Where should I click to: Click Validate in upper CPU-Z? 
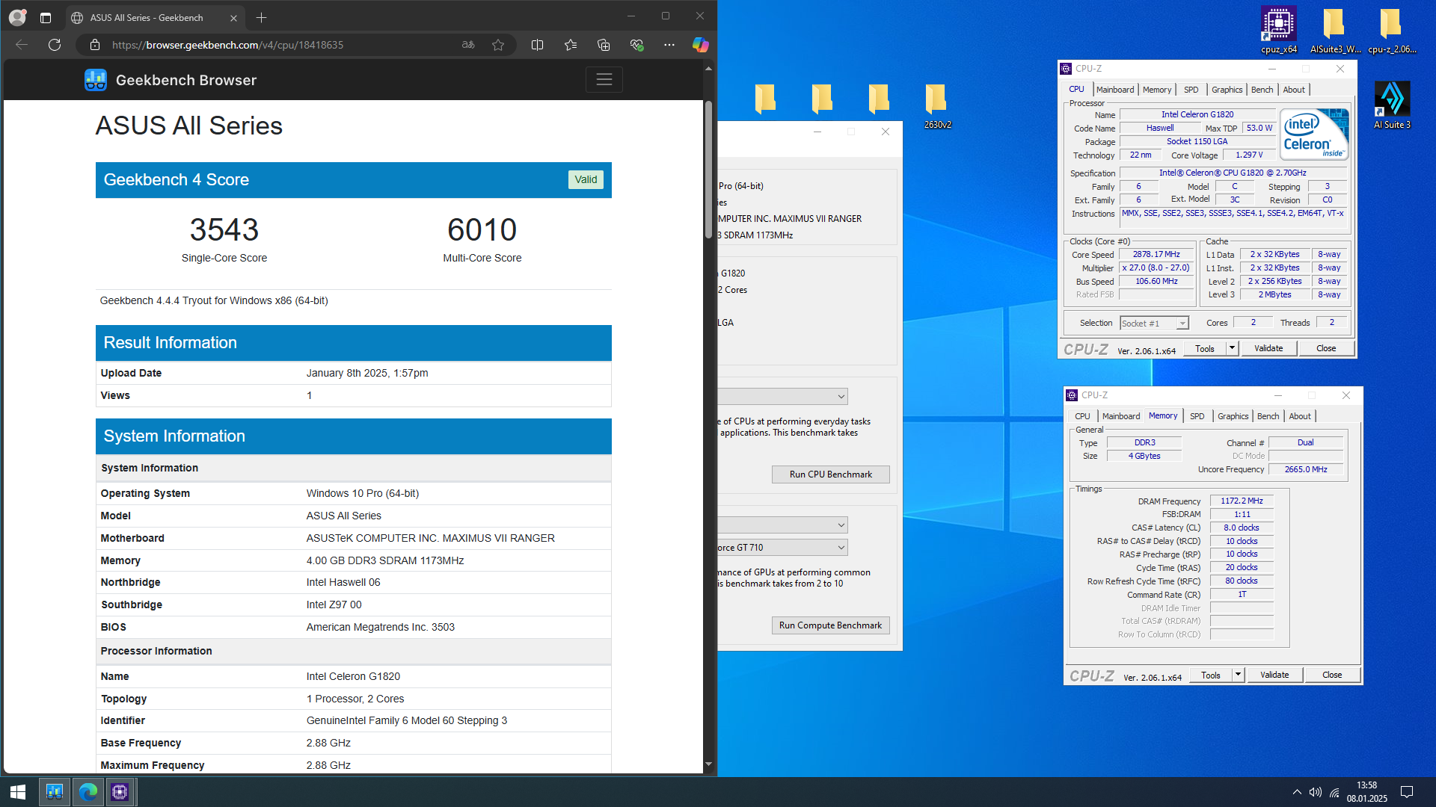1268,348
